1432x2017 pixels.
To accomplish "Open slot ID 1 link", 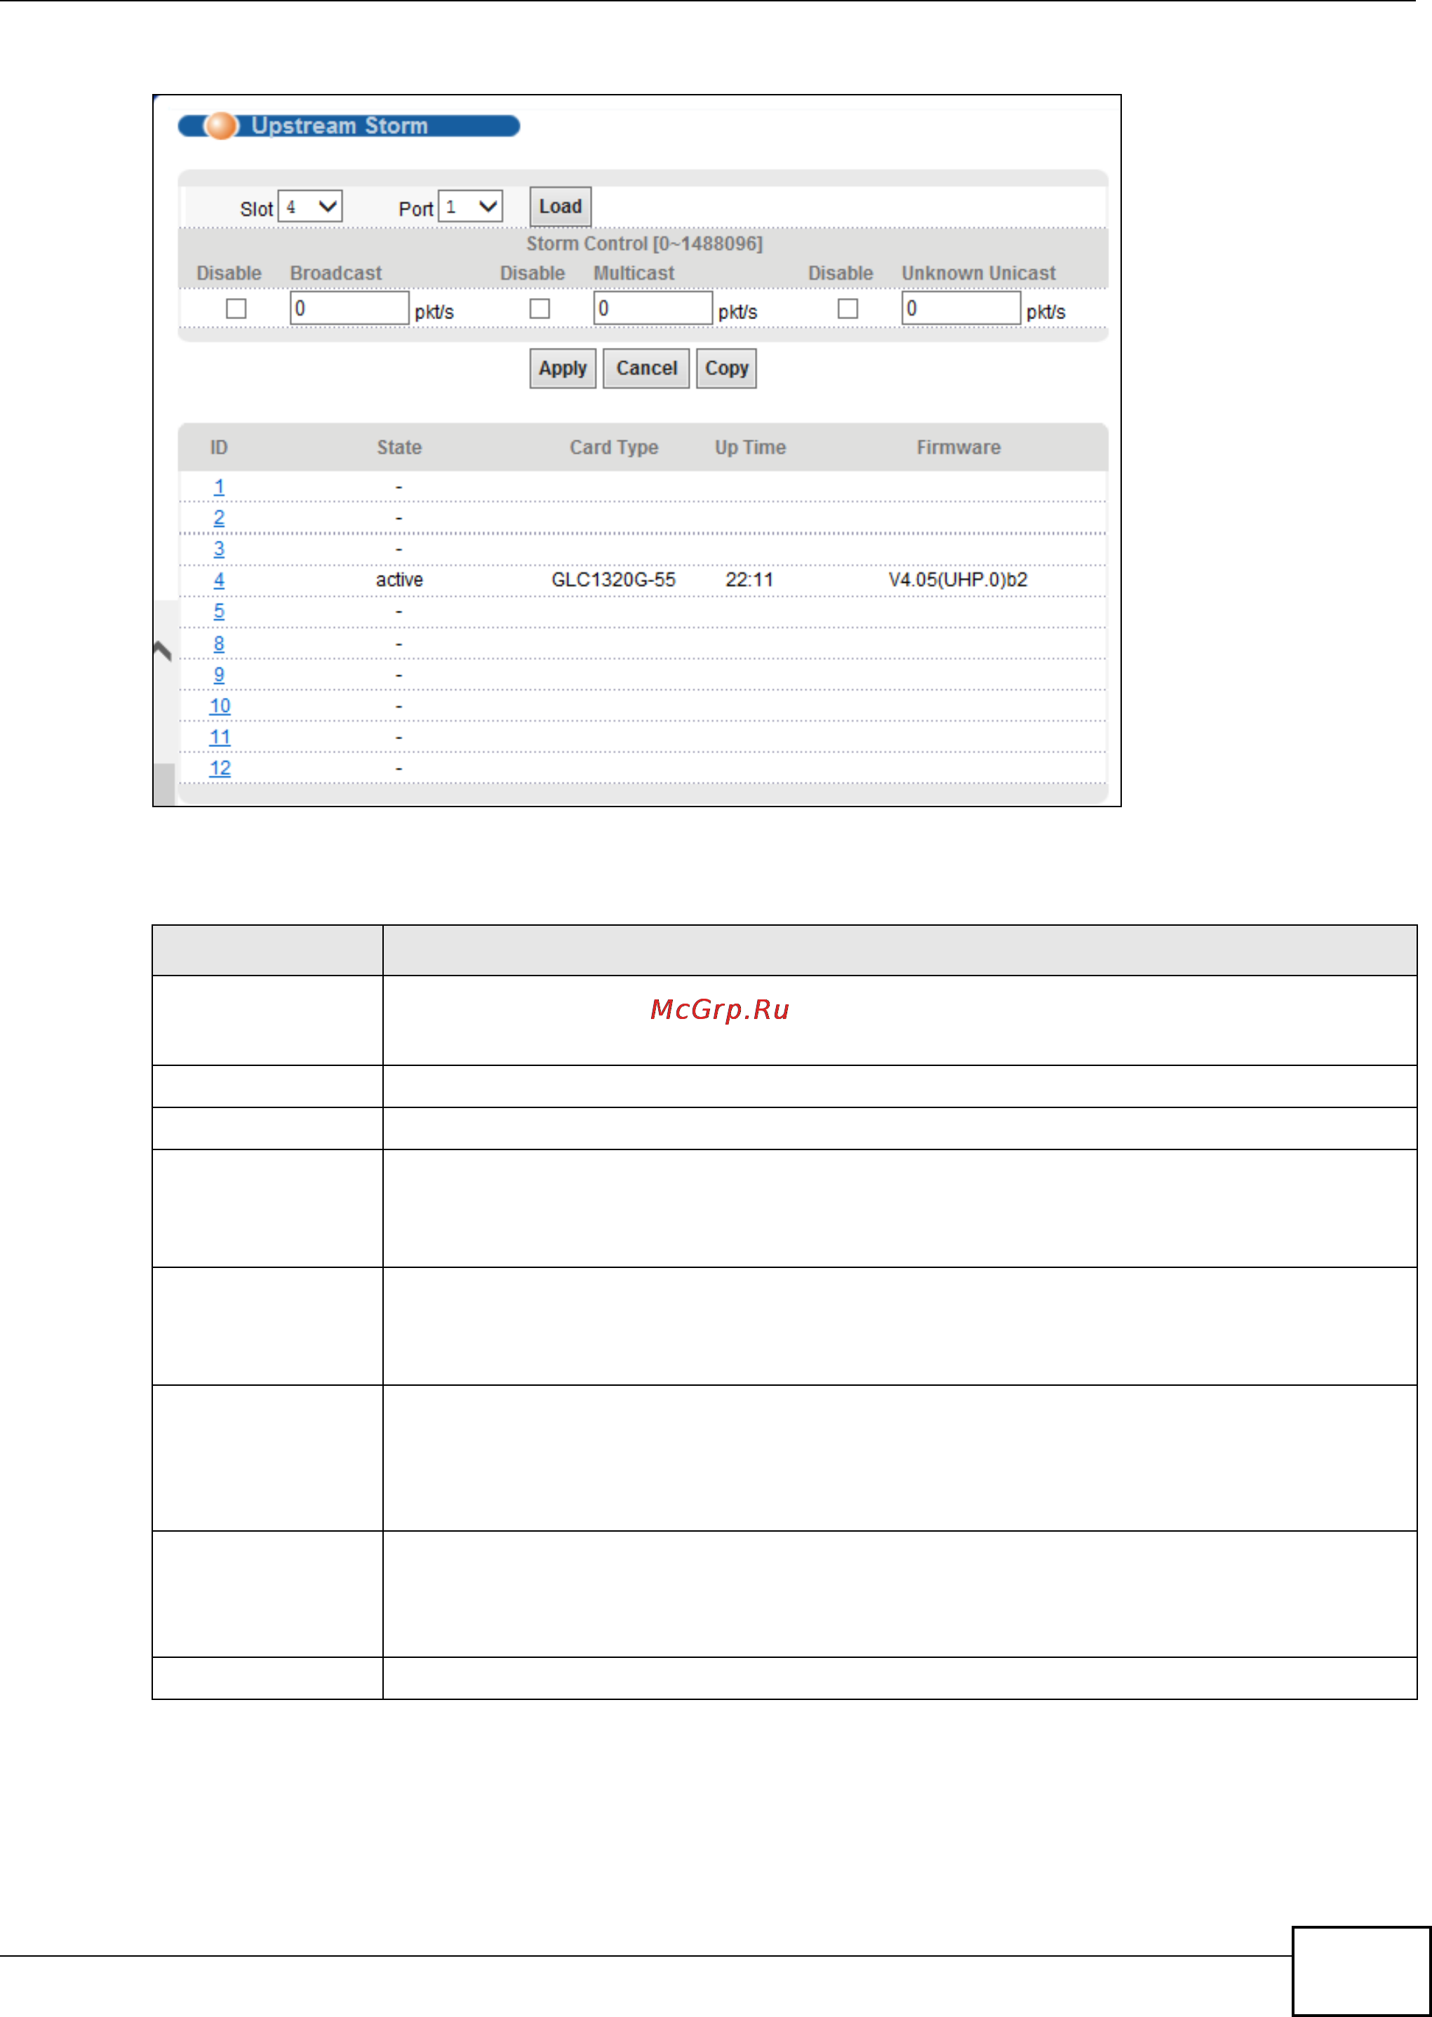I will [219, 487].
